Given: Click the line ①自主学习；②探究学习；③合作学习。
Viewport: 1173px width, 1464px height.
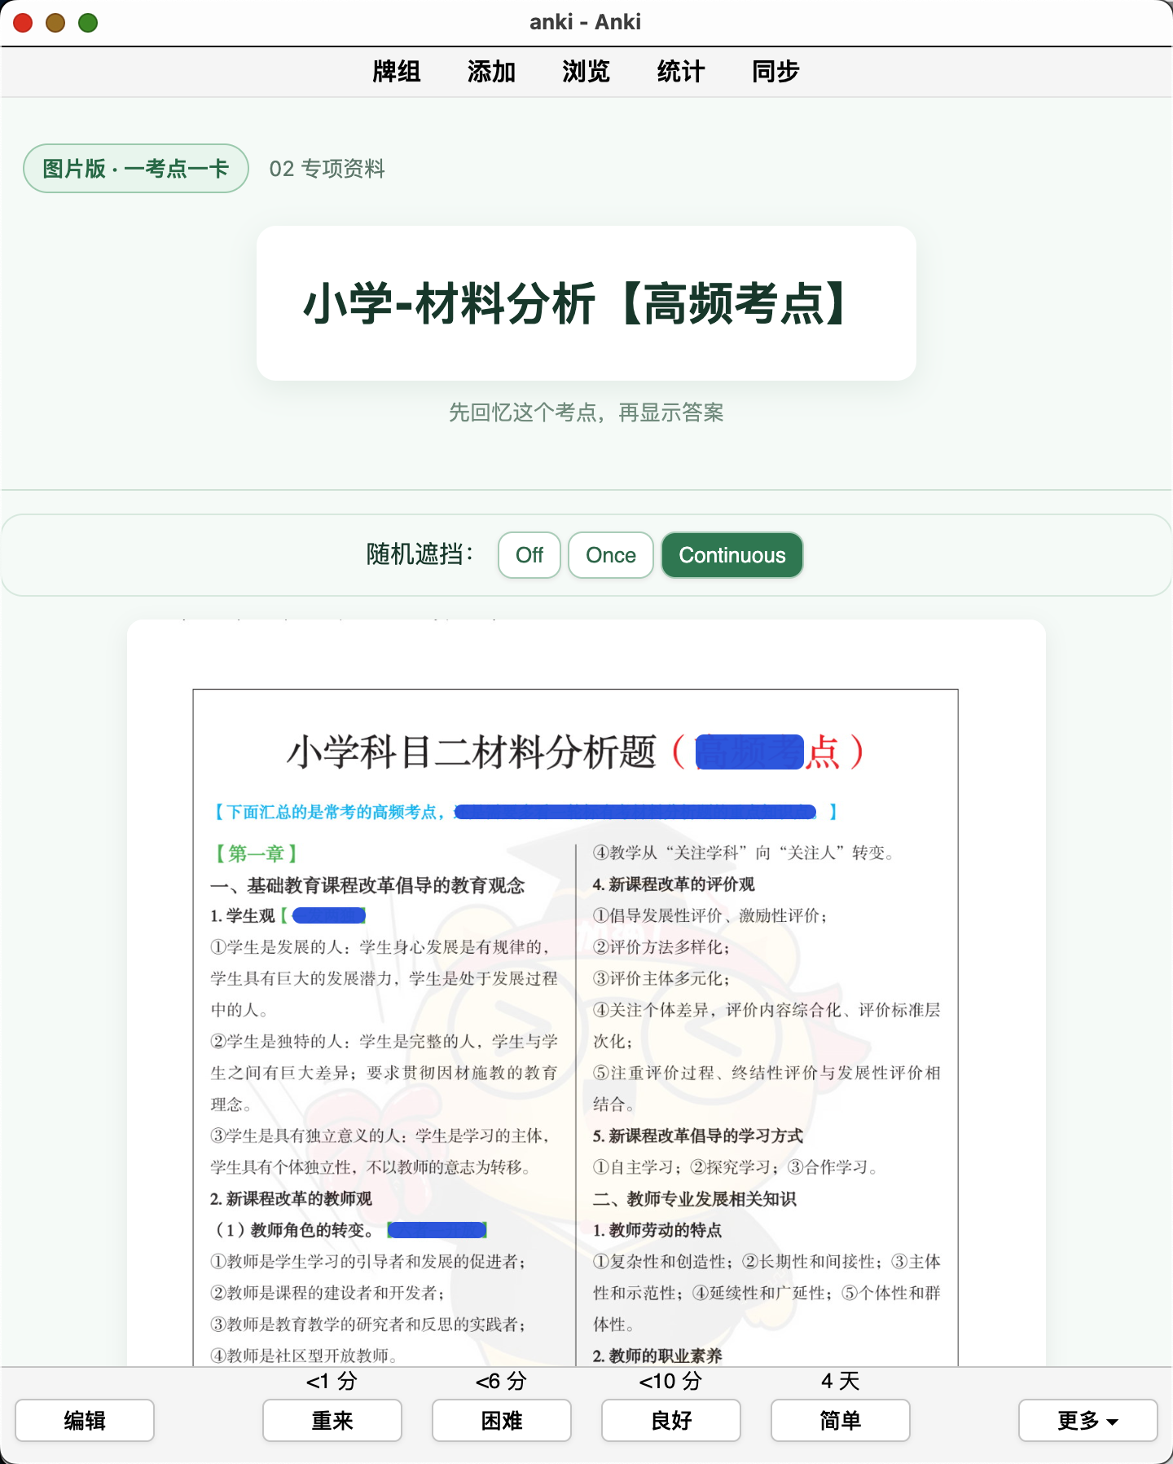Looking at the screenshot, I should pos(736,1167).
